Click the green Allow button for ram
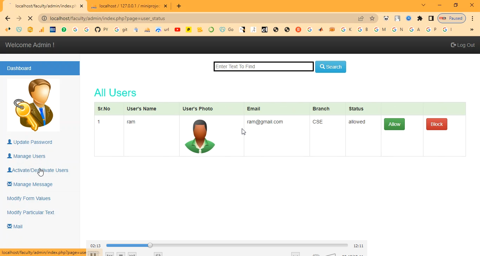The height and width of the screenshot is (256, 480). 394,124
